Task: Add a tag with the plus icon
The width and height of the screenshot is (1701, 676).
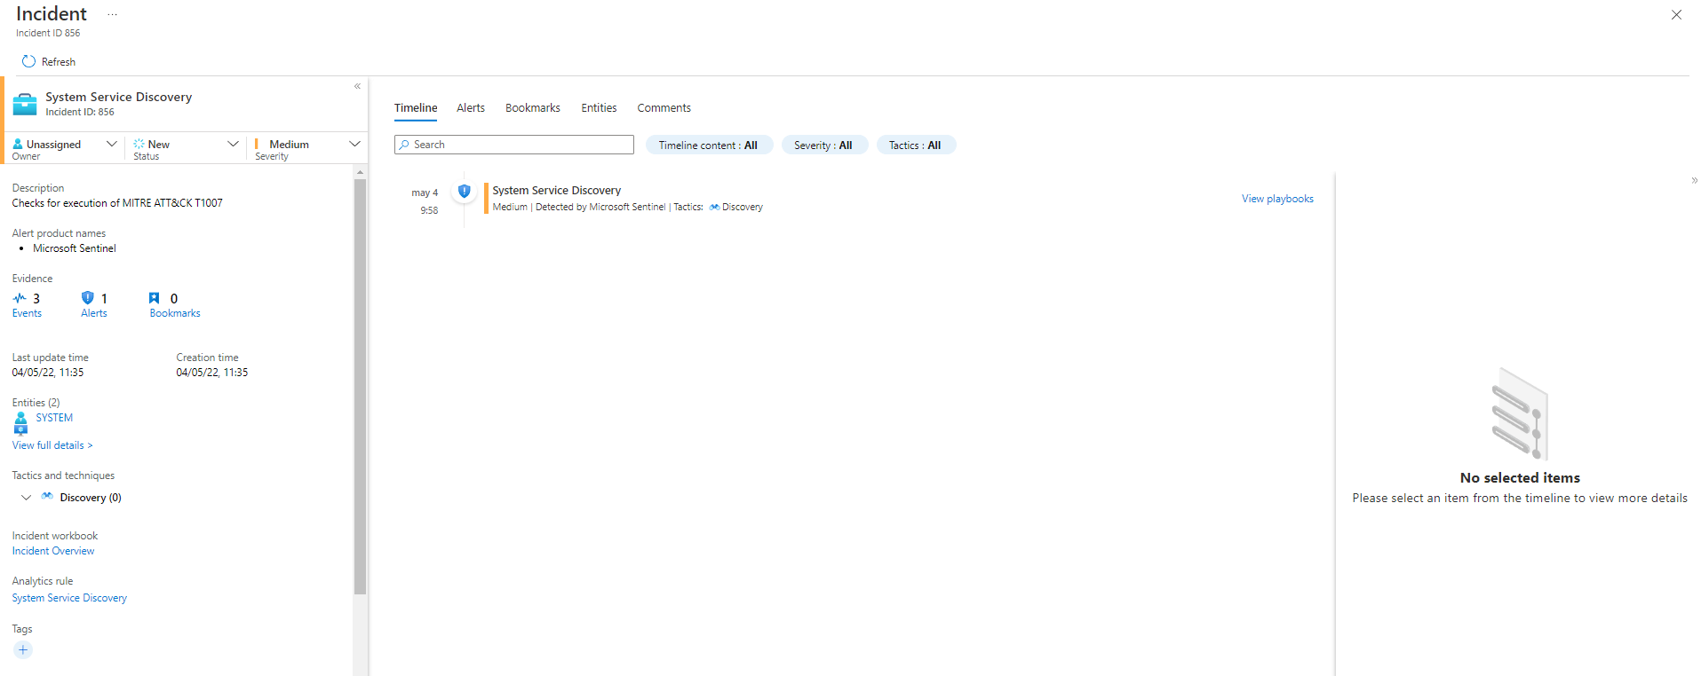Action: [x=23, y=650]
